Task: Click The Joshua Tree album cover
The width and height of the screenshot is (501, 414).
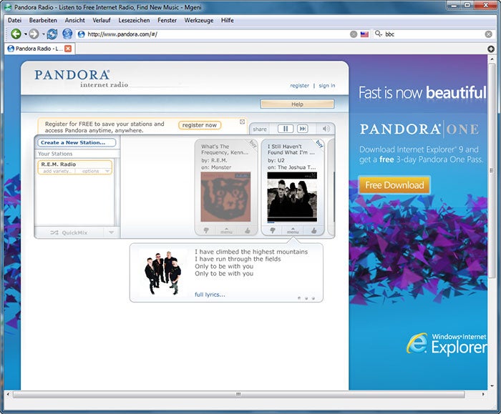Action: point(292,197)
